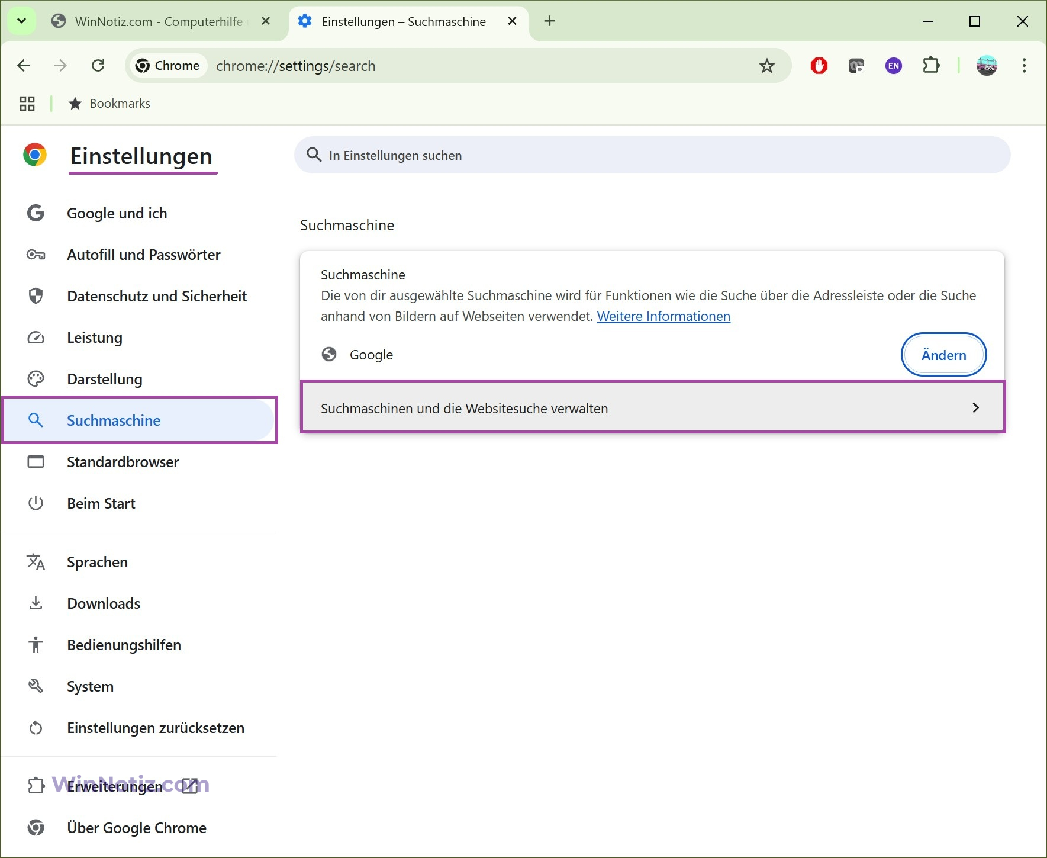Image resolution: width=1047 pixels, height=858 pixels.
Task: Click the Chrome logo beside Einstellungen
Action: [x=35, y=155]
